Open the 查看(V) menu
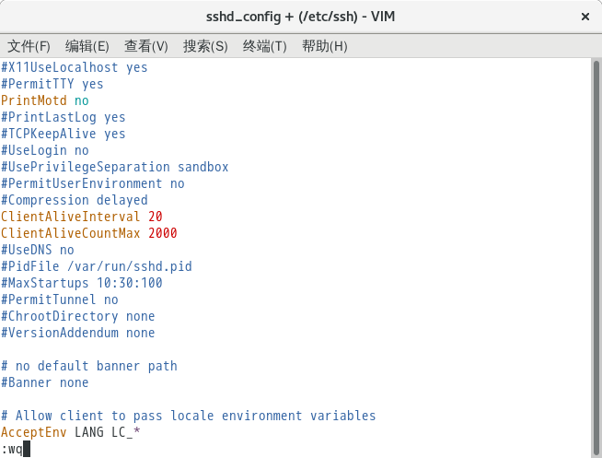Viewport: 602px width, 458px height. pyautogui.click(x=145, y=46)
